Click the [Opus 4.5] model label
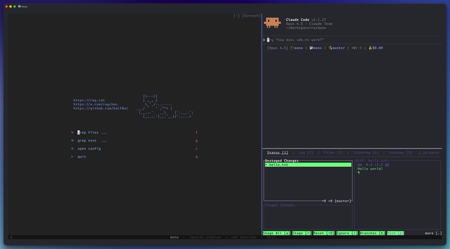Image resolution: width=450 pixels, height=249 pixels. click(x=278, y=48)
